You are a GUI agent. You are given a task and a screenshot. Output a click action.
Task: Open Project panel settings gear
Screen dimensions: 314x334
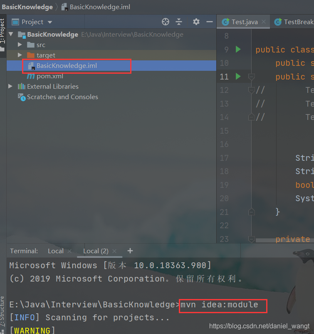[x=196, y=22]
